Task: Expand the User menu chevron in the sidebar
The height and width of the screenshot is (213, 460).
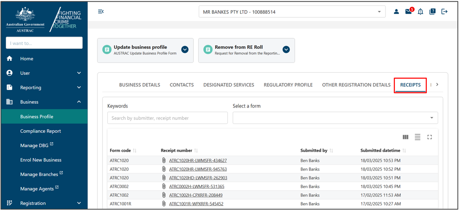Action: (79, 73)
